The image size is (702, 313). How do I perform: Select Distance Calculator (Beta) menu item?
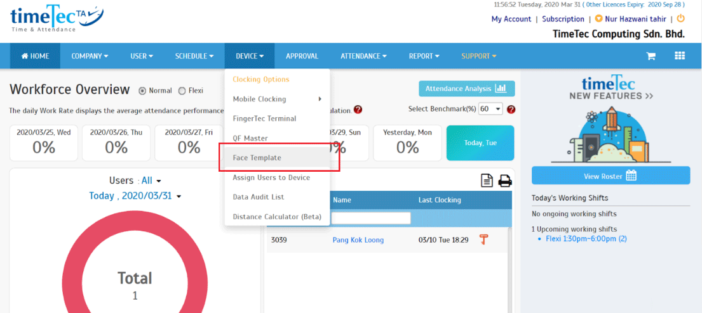tap(277, 217)
